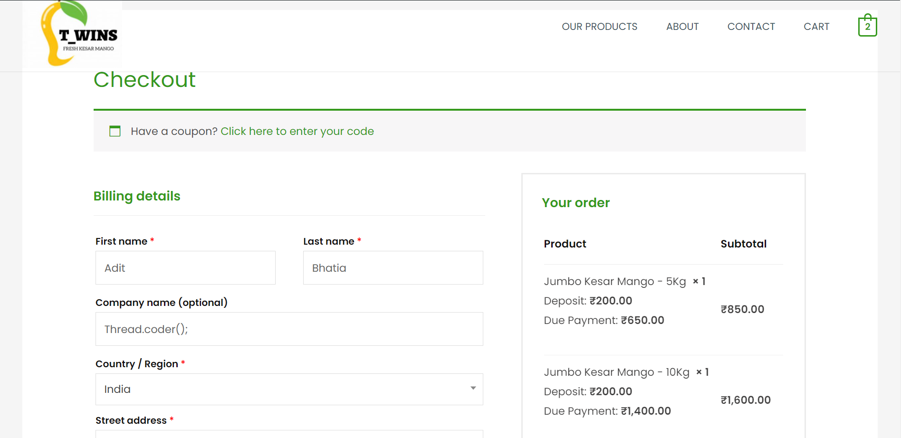Image resolution: width=901 pixels, height=438 pixels.
Task: Click the Street address label
Action: tap(131, 420)
